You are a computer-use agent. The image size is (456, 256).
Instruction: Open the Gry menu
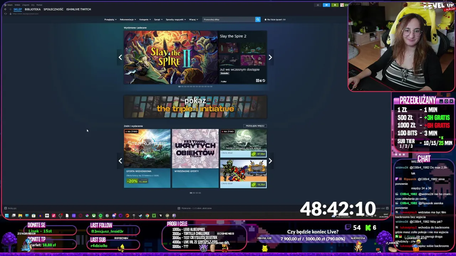pyautogui.click(x=33, y=5)
